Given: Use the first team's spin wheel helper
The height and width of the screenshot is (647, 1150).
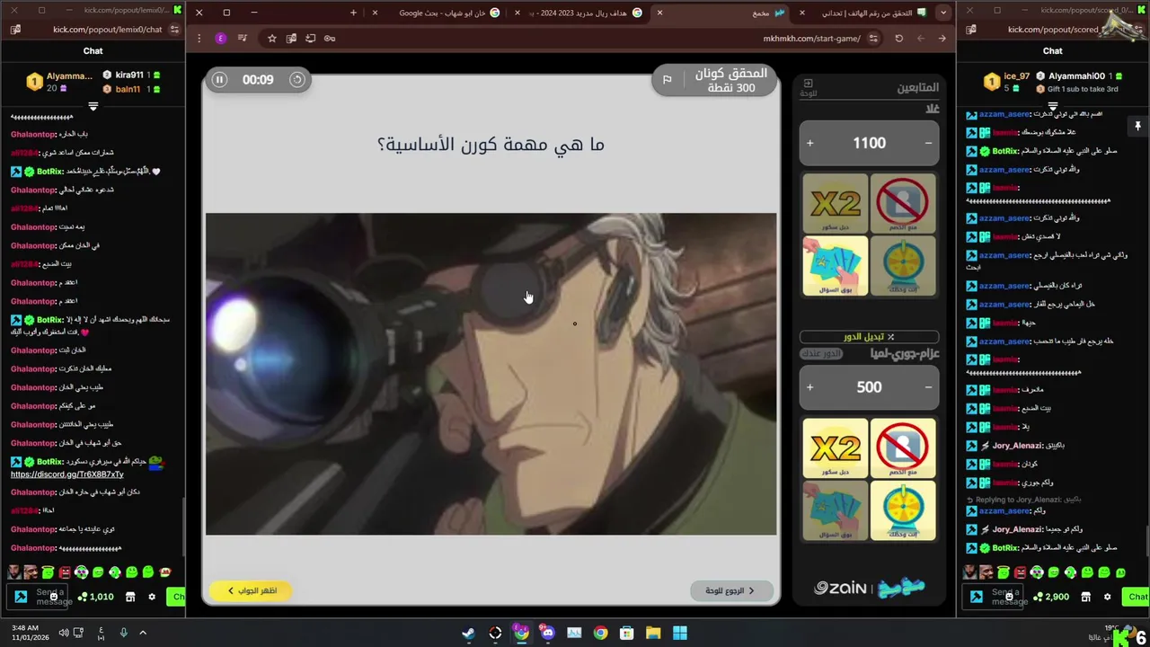Looking at the screenshot, I should tap(903, 266).
